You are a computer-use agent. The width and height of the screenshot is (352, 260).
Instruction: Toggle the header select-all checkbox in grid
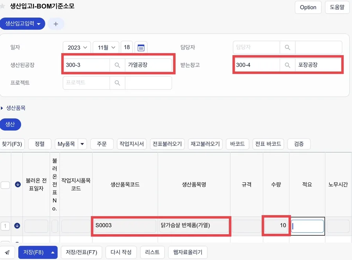5,185
